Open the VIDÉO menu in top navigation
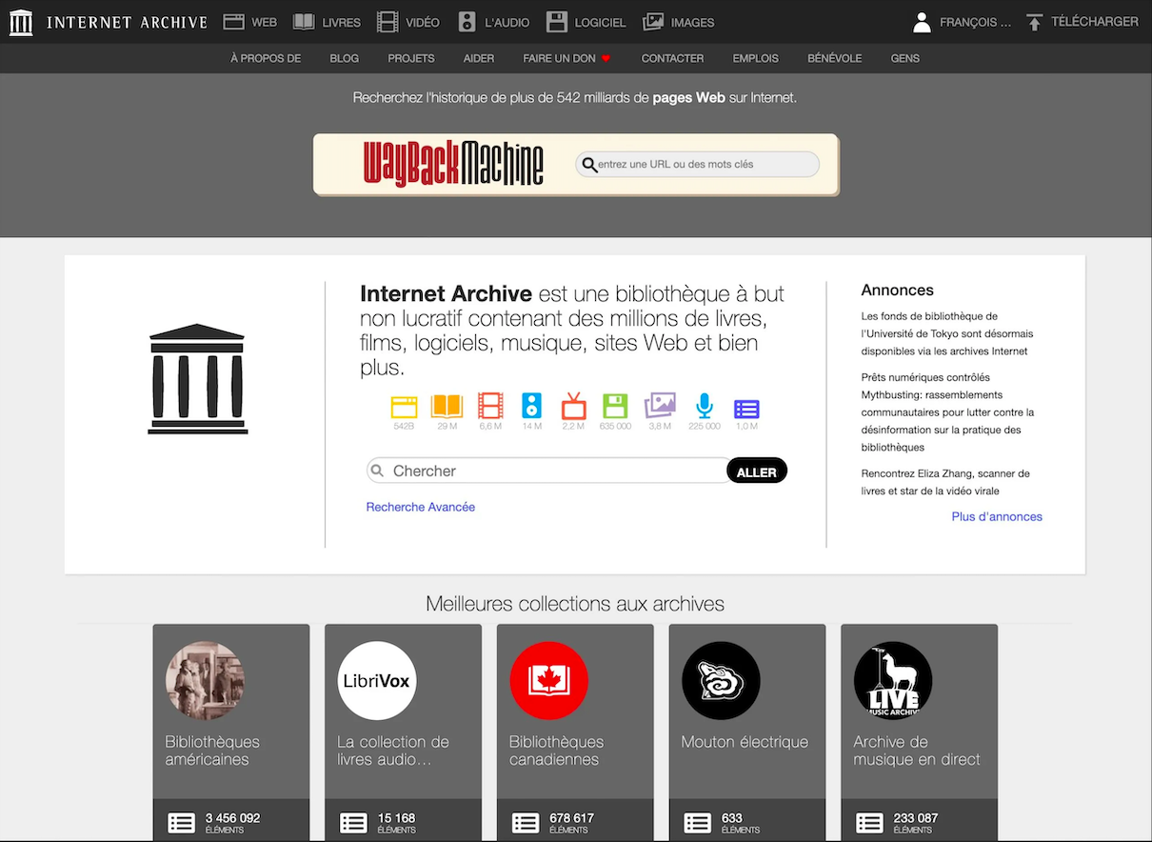This screenshot has height=842, width=1152. click(407, 22)
